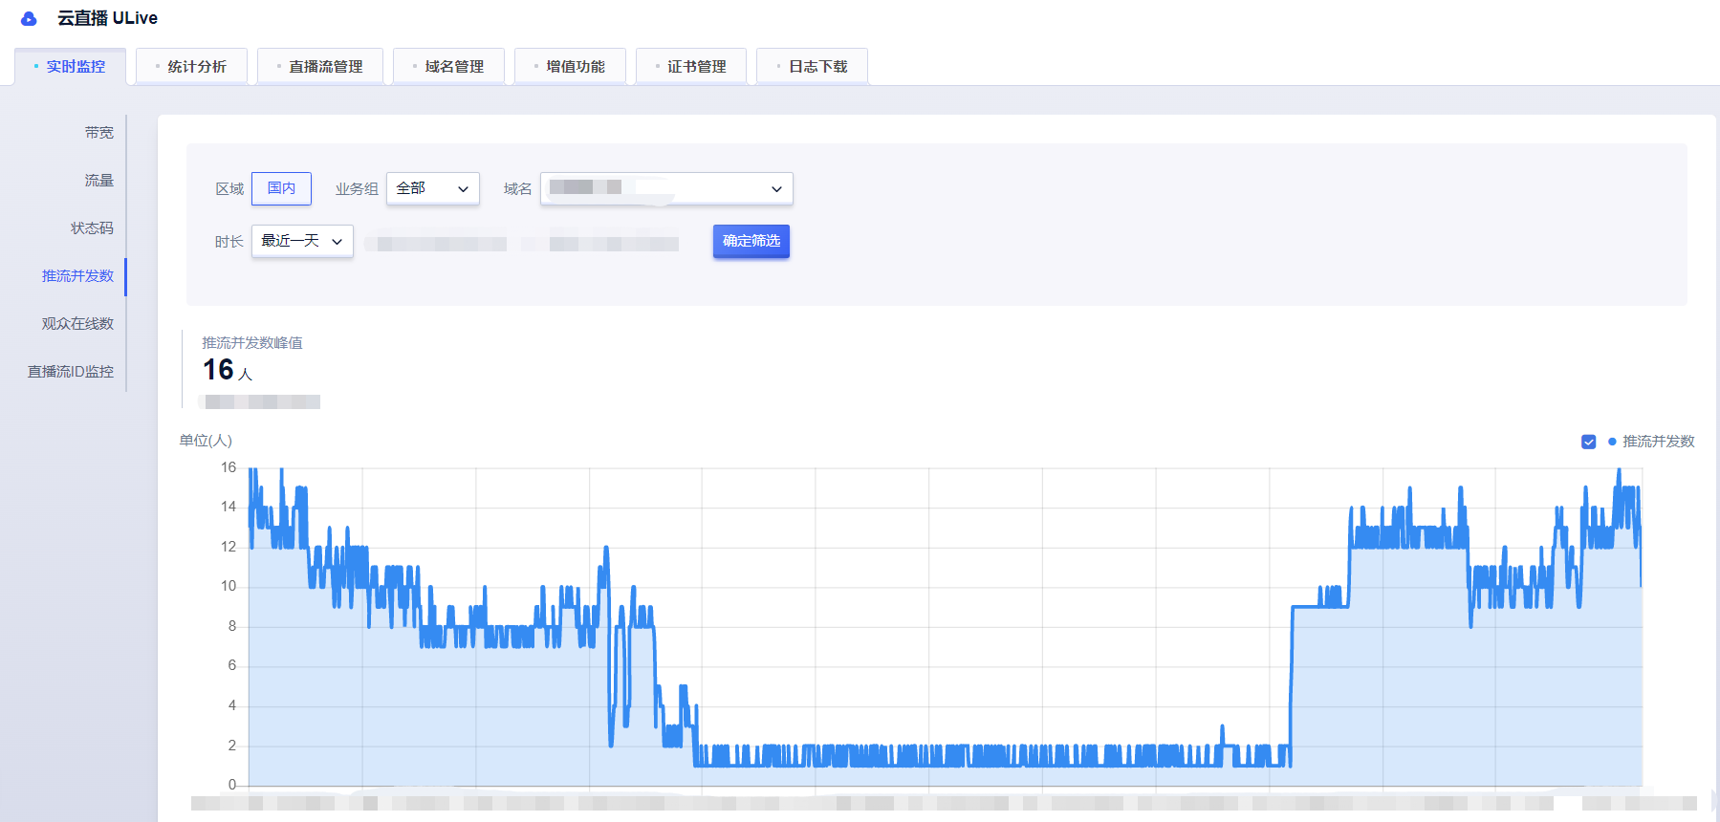Select 推流并发数 in the sidebar
This screenshot has height=822, width=1720.
coord(77,276)
